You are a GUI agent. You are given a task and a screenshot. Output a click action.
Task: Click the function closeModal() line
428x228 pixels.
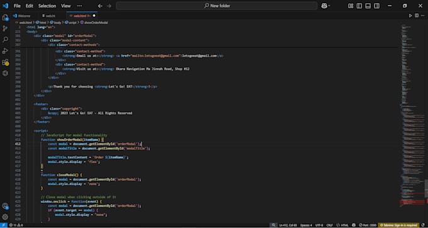(62, 175)
